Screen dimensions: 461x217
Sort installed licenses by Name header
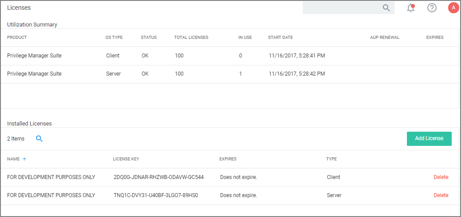click(x=13, y=159)
